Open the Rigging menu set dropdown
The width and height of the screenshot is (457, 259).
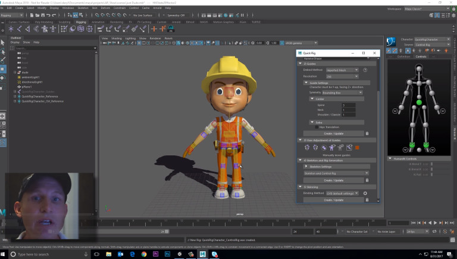tap(12, 15)
